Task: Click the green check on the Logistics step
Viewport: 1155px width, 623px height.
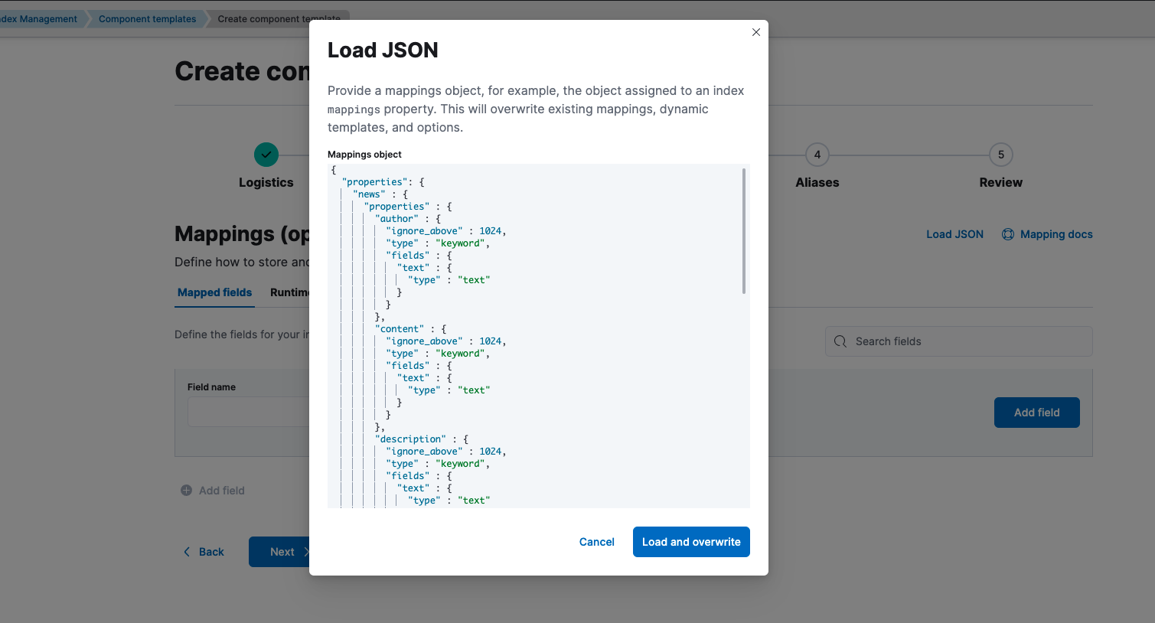Action: 266,154
